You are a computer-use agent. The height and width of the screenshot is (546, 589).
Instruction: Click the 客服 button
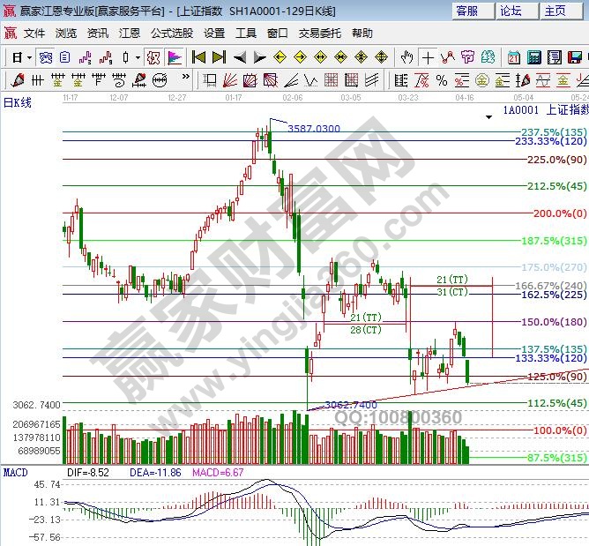467,11
